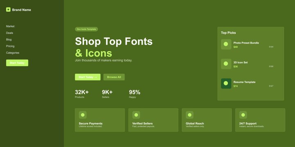The height and width of the screenshot is (147, 295).
Task: Click the Dev tools Template badge
Action: click(x=86, y=29)
